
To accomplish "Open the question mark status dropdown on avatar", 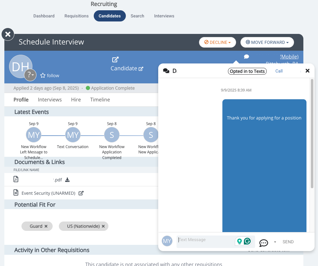I will pyautogui.click(x=30, y=75).
